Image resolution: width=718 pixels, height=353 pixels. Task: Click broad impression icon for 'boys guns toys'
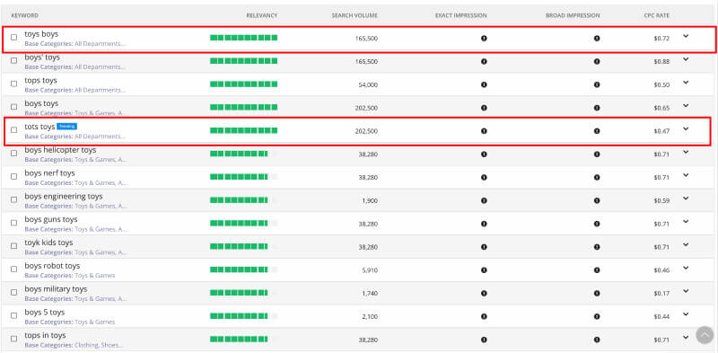597,224
